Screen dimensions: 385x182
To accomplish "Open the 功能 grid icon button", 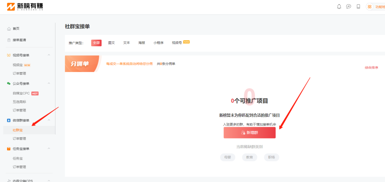I will pos(370,7).
